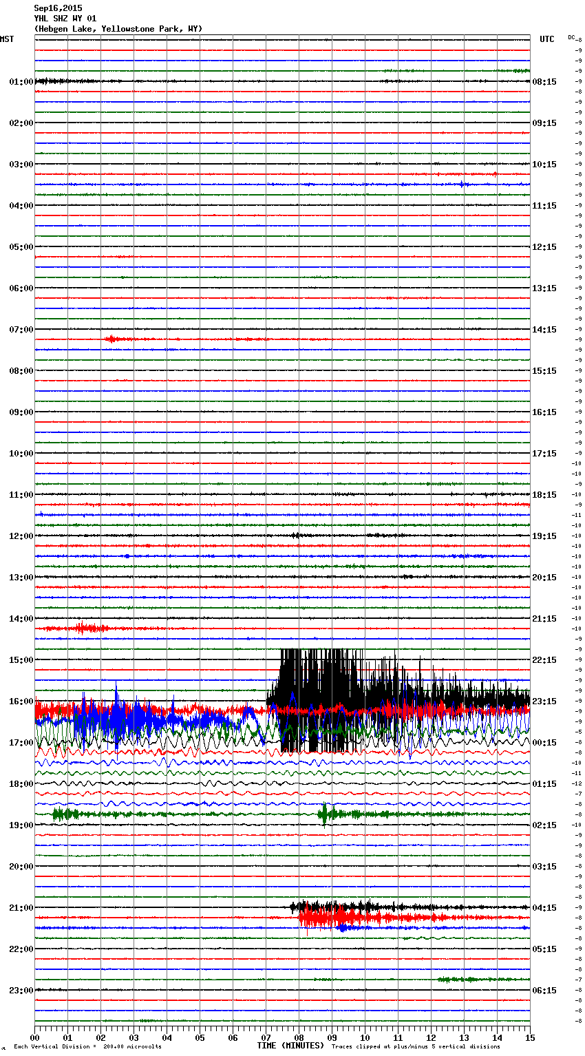
Task: Click the UTC time zone header
Action: pos(546,39)
